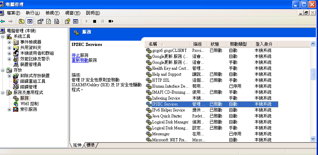The width and height of the screenshot is (318, 155).
Task: Select 共用資料夾 in the tree
Action: click(31, 48)
